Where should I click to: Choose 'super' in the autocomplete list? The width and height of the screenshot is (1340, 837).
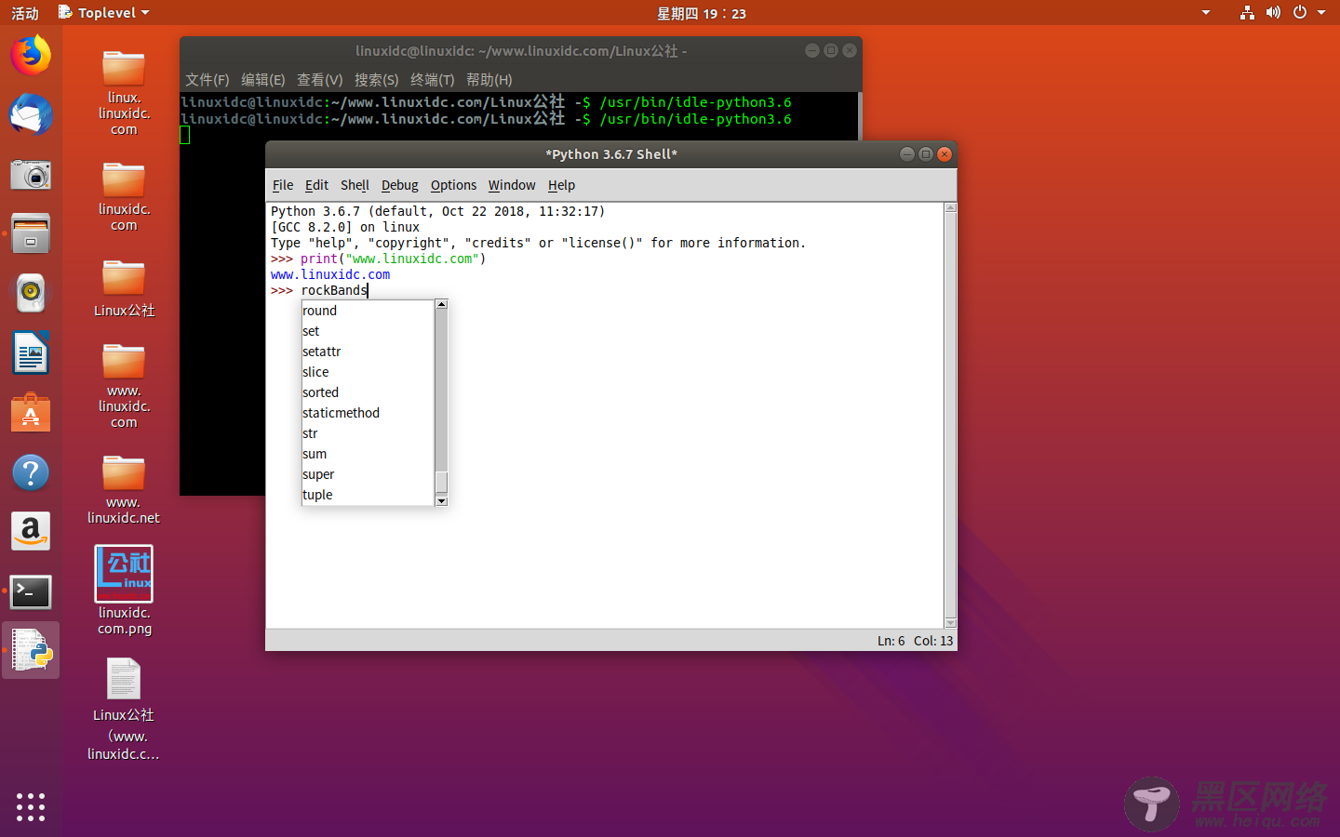point(368,474)
